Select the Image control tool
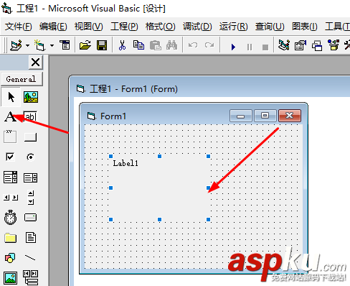 [x=10, y=278]
